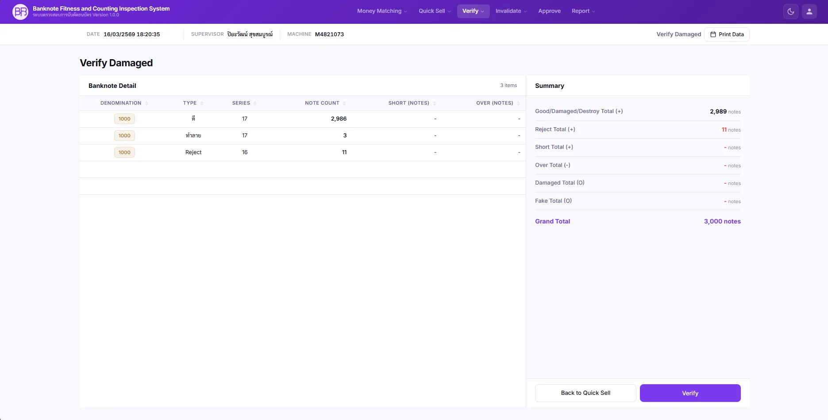Click the sort icon beside Type
This screenshot has width=828, height=420.
(x=203, y=103)
